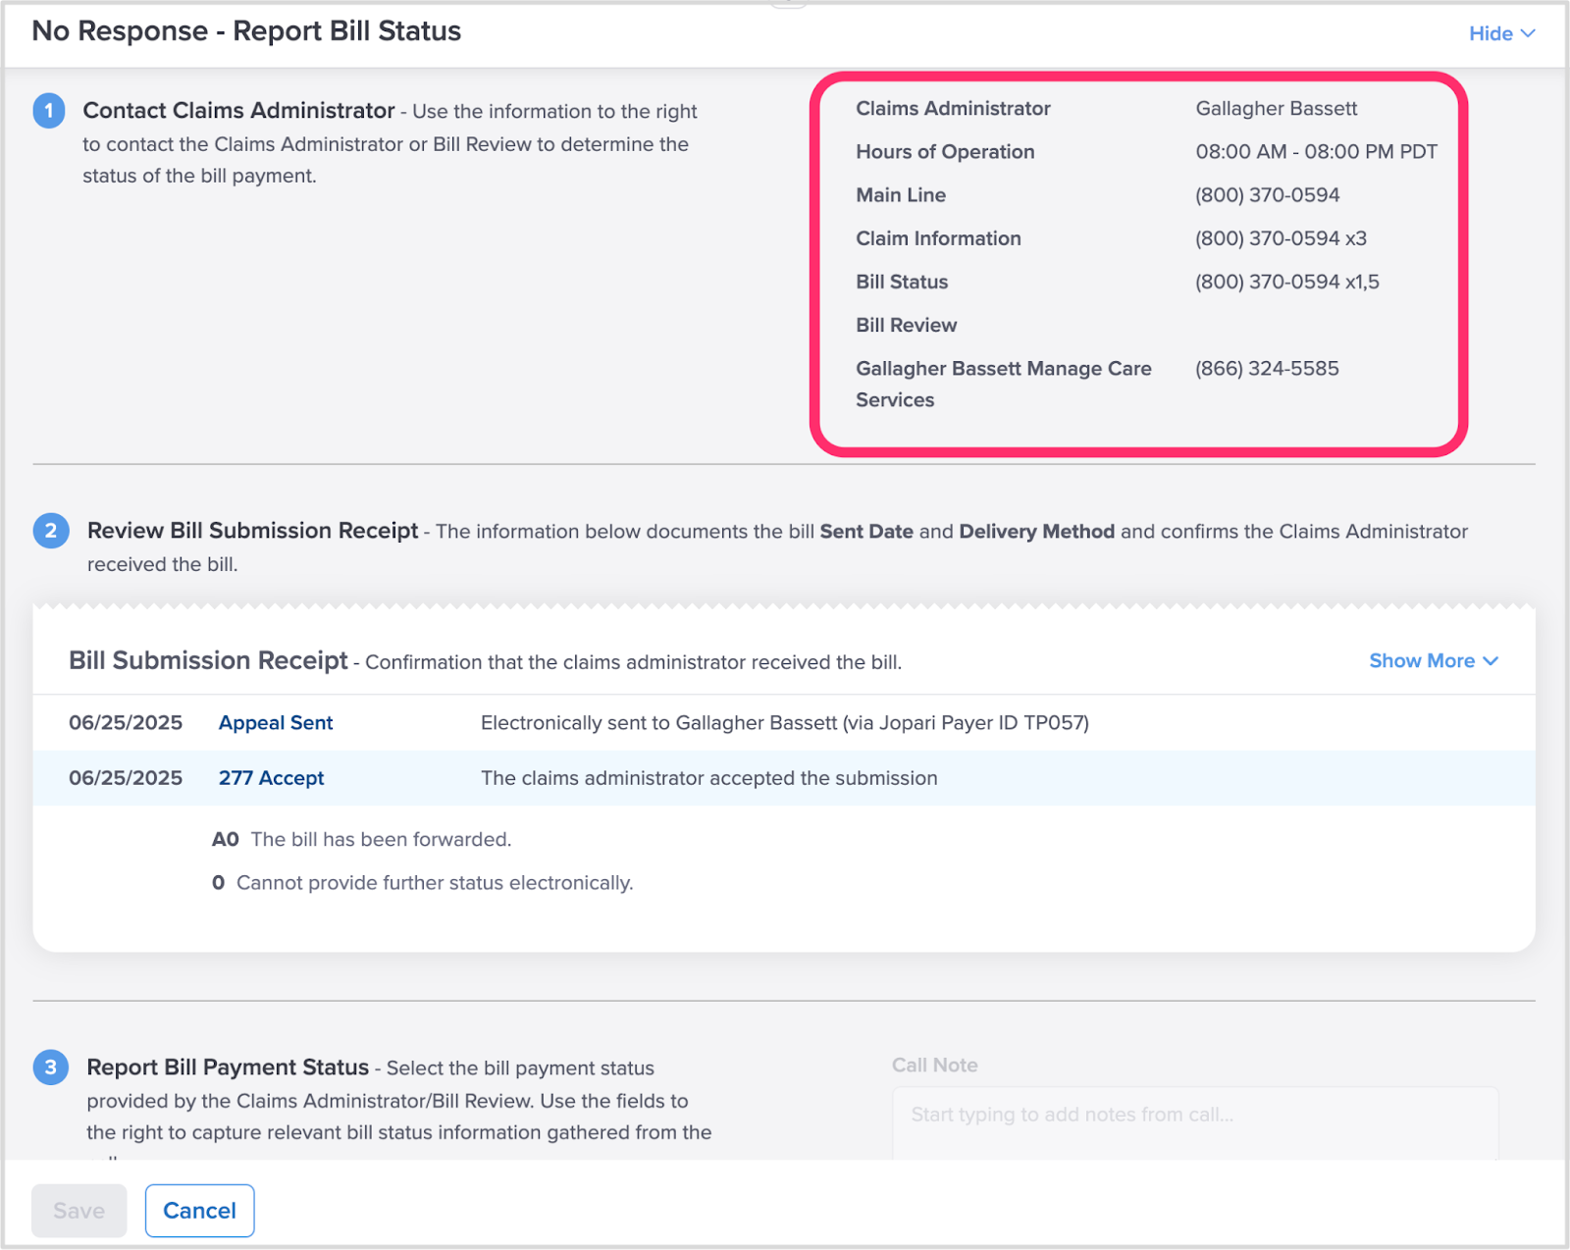Click the Claims Administrator label
Image resolution: width=1570 pixels, height=1250 pixels.
point(953,109)
